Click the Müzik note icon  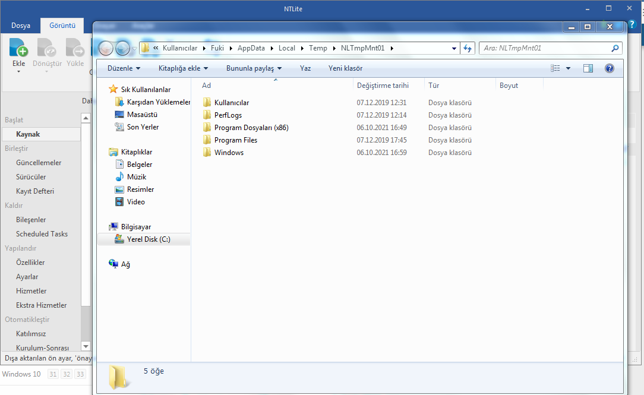(119, 176)
